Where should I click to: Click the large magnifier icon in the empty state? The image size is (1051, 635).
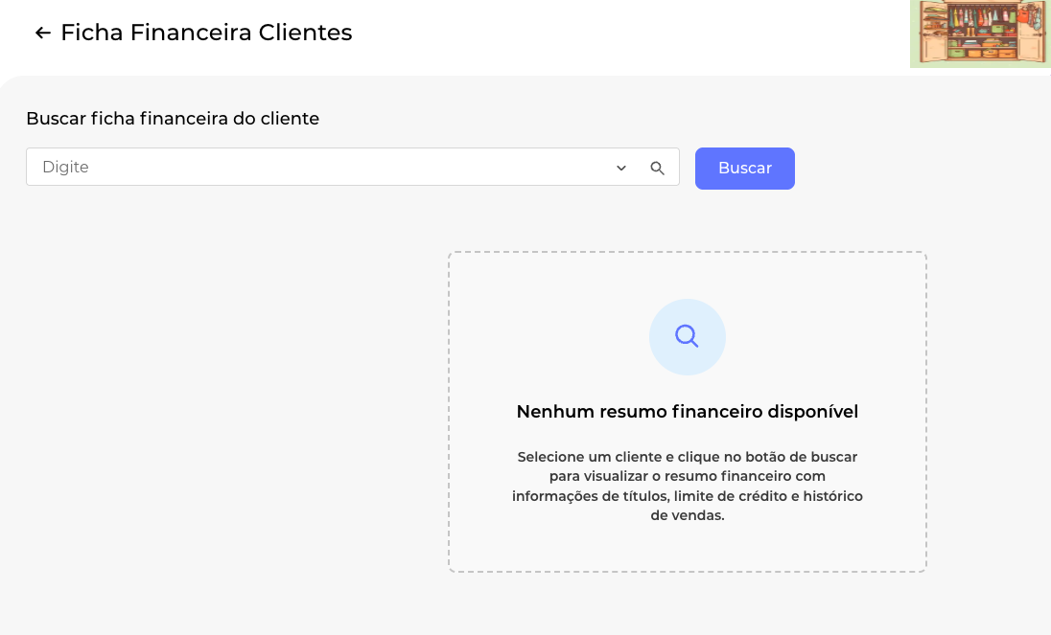tap(687, 336)
